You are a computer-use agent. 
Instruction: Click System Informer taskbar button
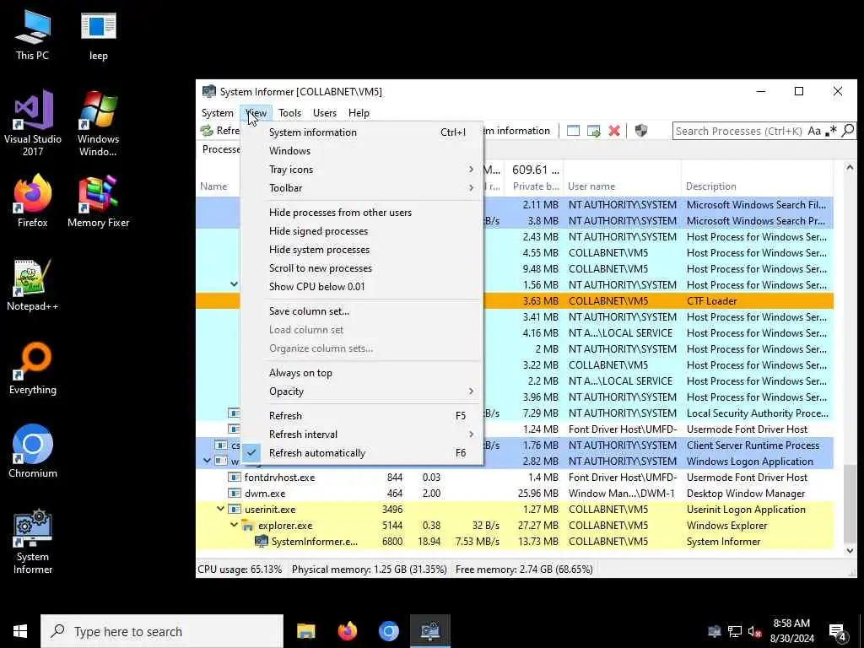tap(429, 631)
